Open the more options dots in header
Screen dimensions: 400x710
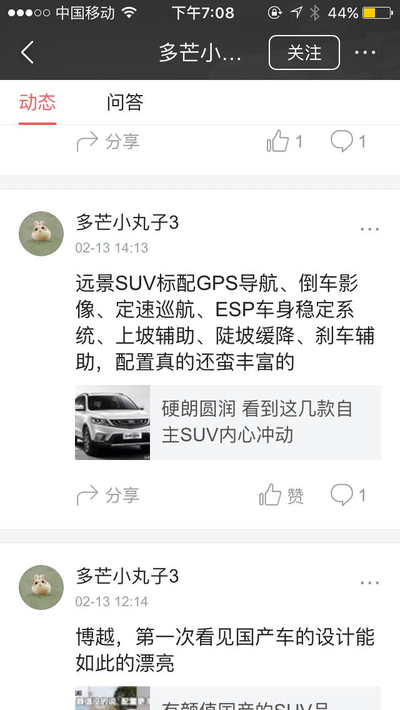[365, 52]
